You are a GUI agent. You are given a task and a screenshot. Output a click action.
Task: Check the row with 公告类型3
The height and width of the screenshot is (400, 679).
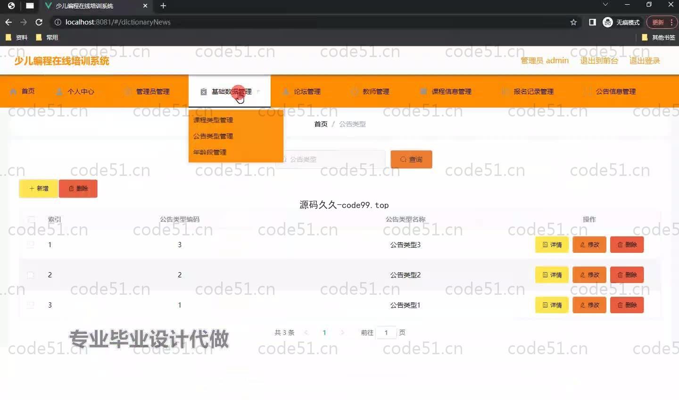click(x=31, y=244)
